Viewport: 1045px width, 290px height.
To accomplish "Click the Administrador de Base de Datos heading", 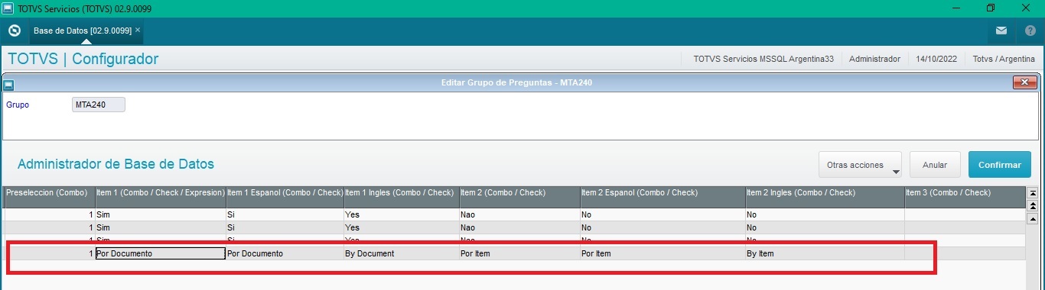I will click(x=116, y=164).
